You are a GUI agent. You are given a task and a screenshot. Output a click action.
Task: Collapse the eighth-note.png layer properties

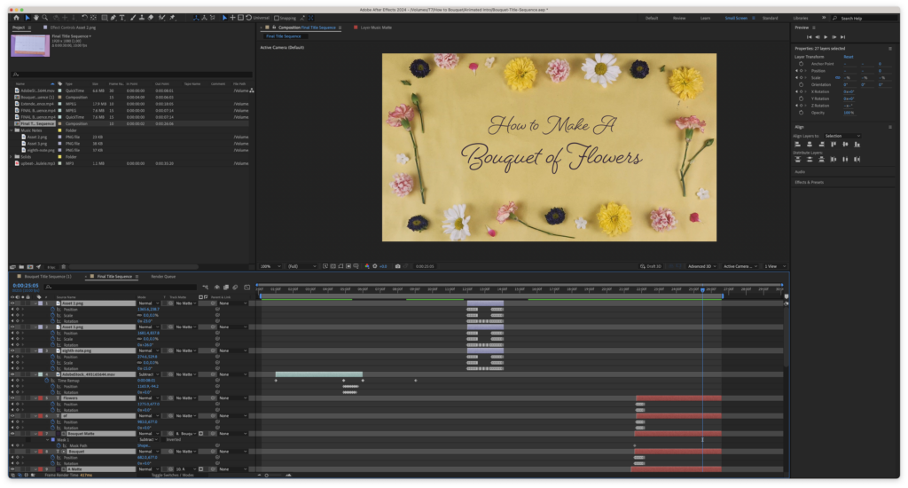[x=34, y=350]
